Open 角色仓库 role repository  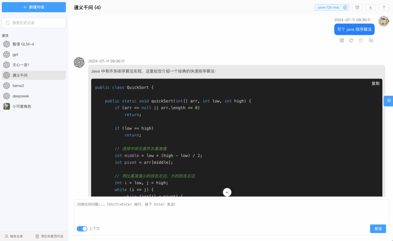14,236
